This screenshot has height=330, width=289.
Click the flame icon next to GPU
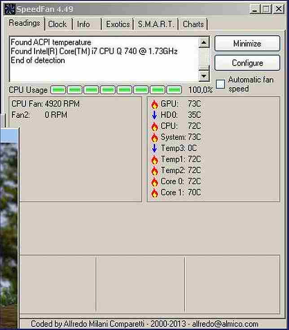(154, 104)
